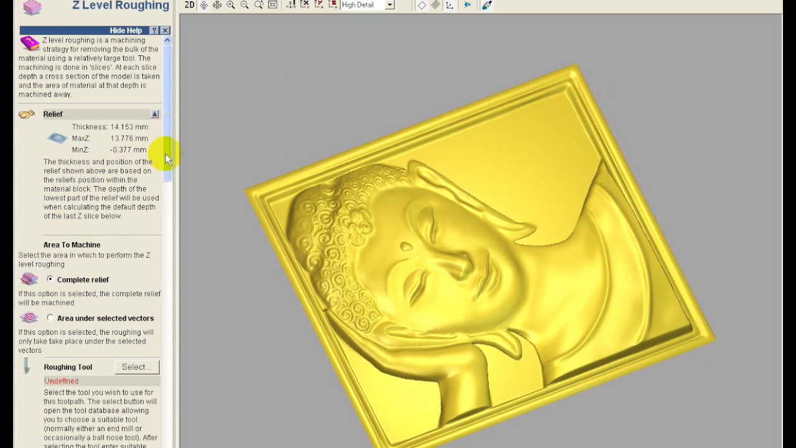Click the zoom out magnifier icon
The height and width of the screenshot is (448, 796).
(244, 5)
